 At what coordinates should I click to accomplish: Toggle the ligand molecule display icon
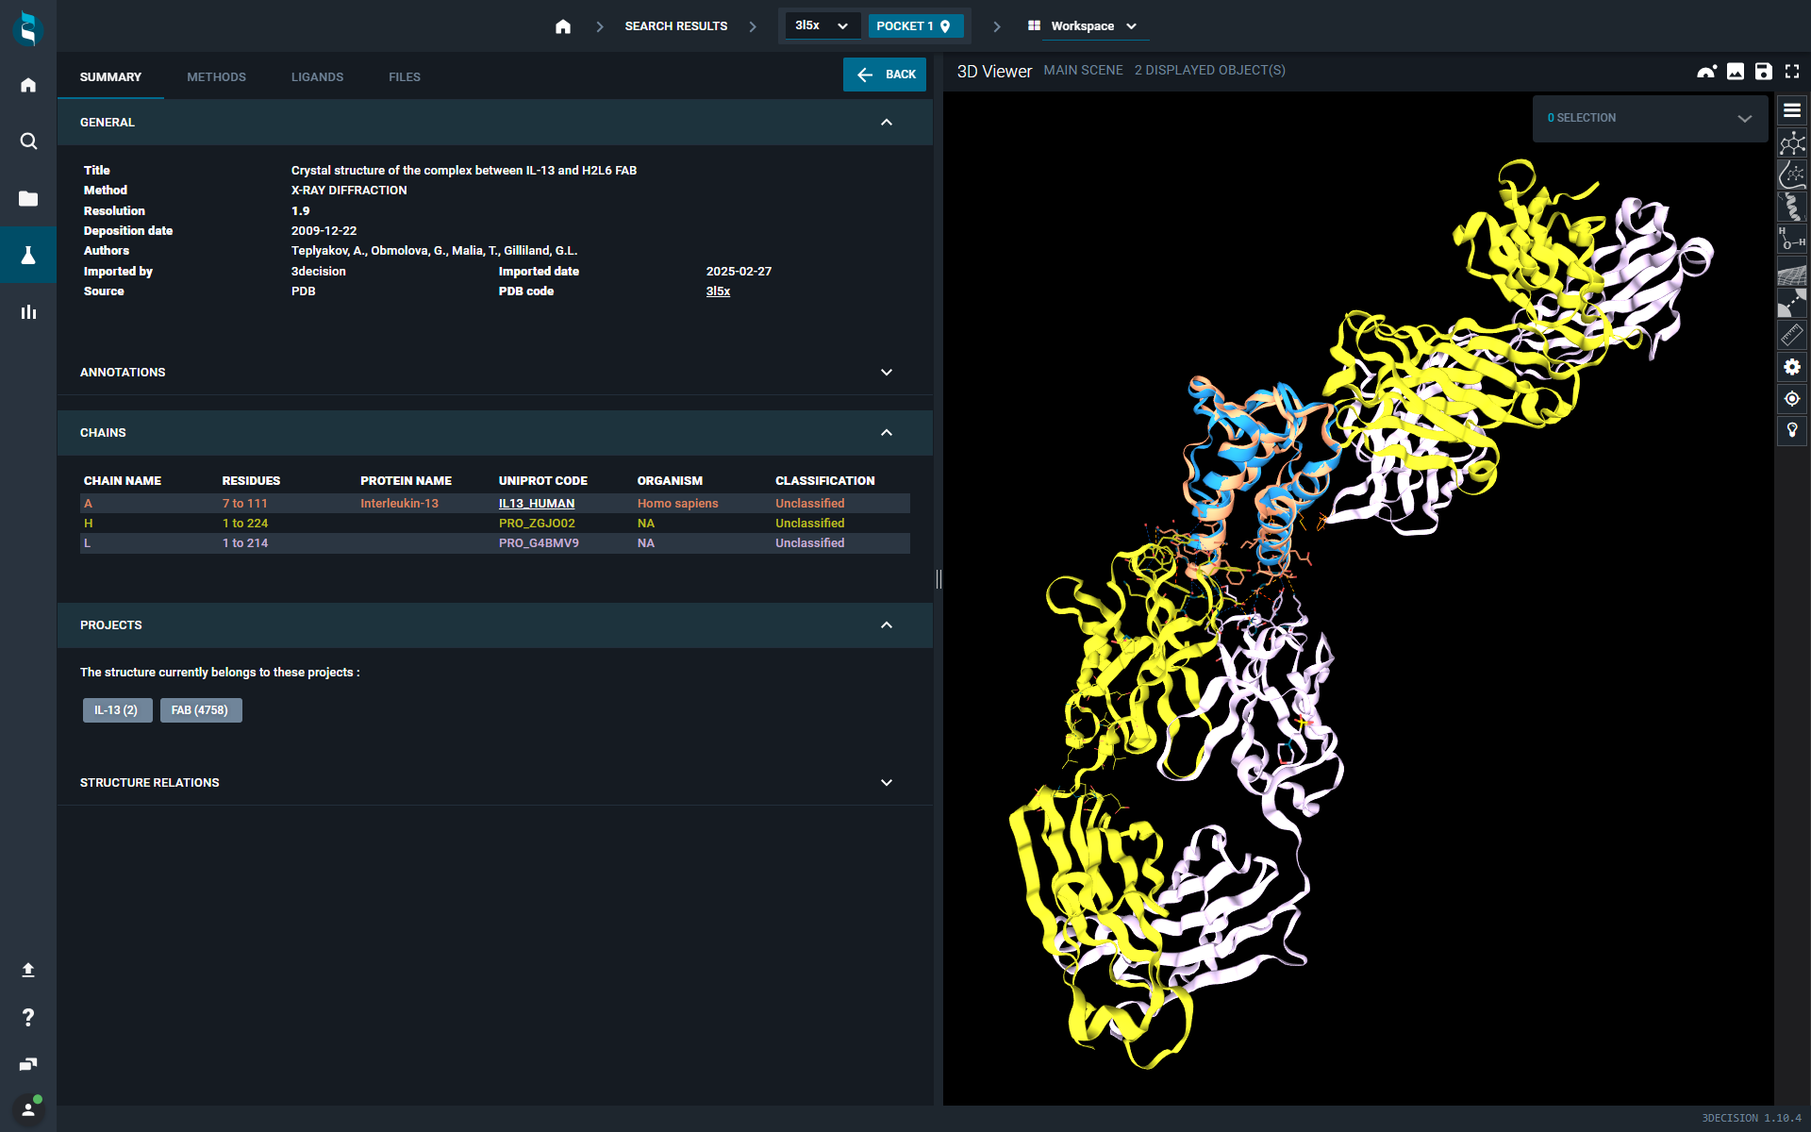click(x=1791, y=143)
